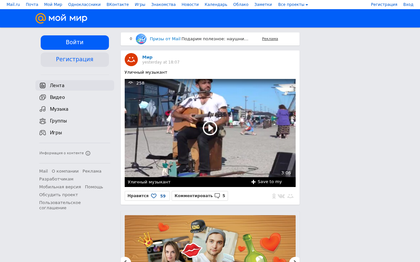Click the Мир channel avatar
420x262 pixels.
(131, 60)
